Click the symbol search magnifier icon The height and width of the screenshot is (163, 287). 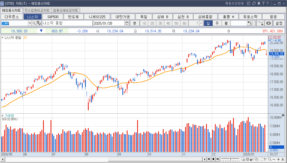click(34, 23)
